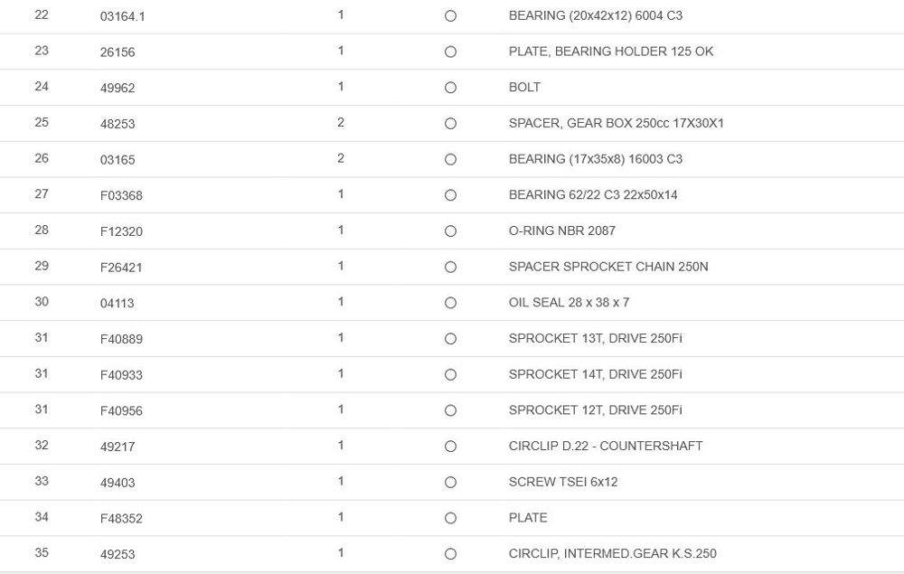The image size is (904, 574).
Task: Select circle for SPROCKET 13T, DRIVE 250Fi
Action: [450, 339]
